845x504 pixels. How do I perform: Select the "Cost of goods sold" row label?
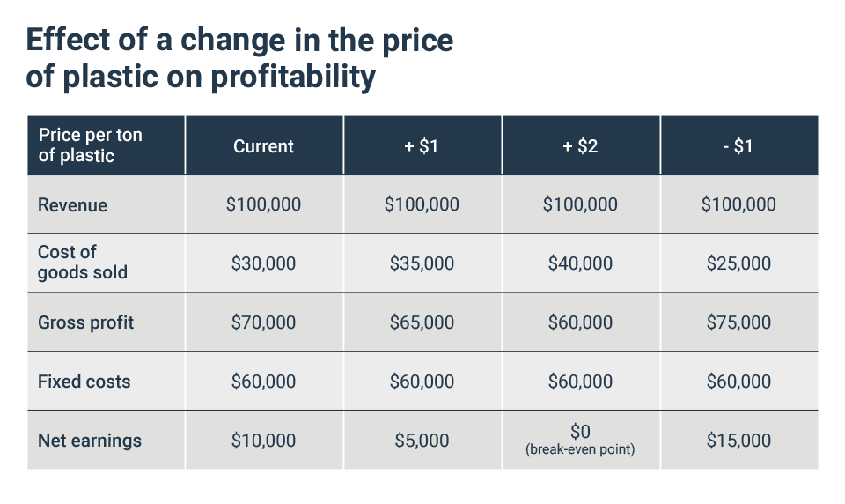click(83, 263)
